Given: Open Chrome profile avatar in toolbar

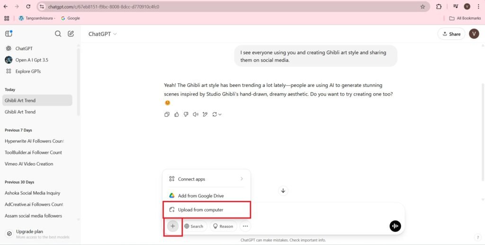Looking at the screenshot, I should coord(467,7).
